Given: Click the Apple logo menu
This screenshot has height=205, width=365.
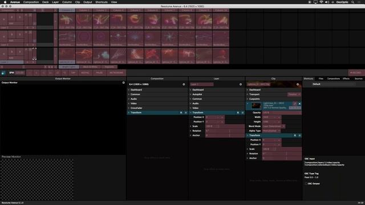Looking at the screenshot, I should point(5,2).
